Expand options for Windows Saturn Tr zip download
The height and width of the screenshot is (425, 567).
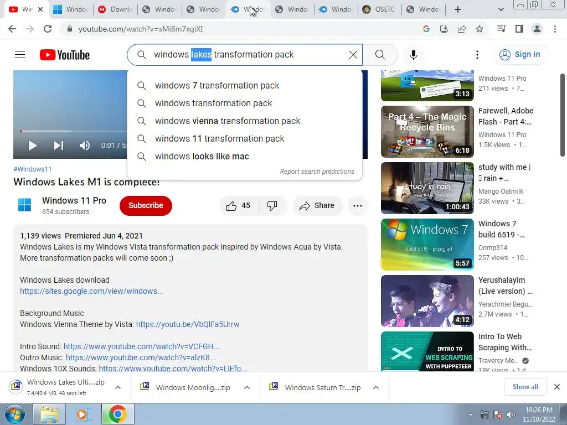pyautogui.click(x=376, y=387)
